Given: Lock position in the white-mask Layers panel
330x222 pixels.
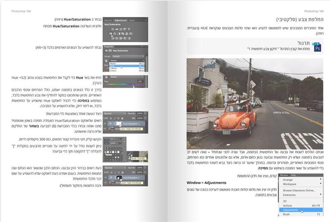Looking at the screenshot, I should coord(118,118).
